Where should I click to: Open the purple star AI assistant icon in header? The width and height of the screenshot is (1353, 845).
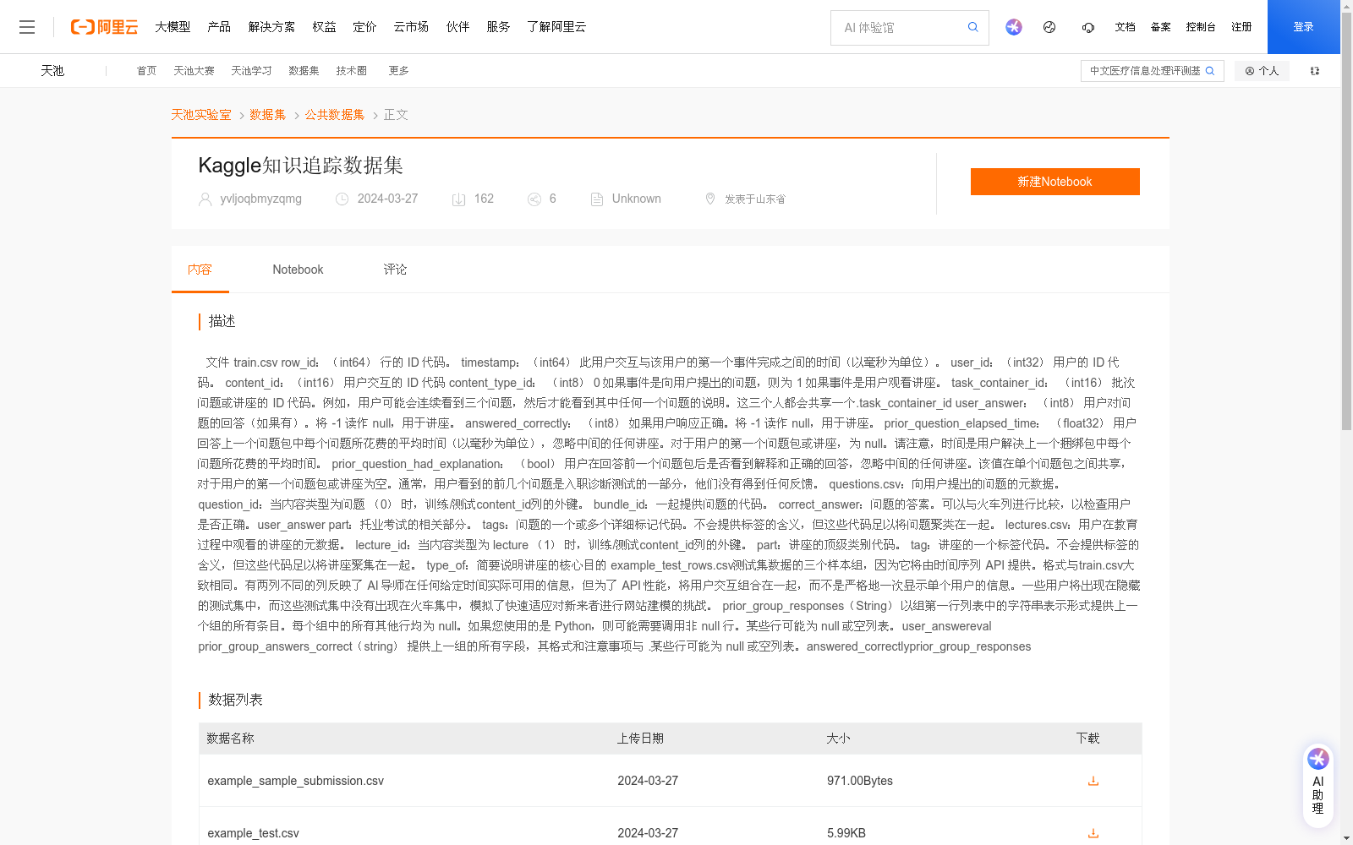(1014, 27)
